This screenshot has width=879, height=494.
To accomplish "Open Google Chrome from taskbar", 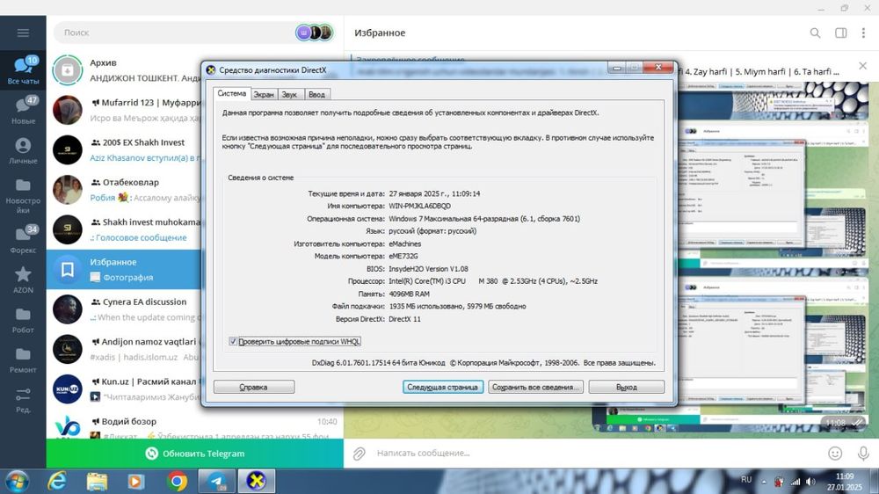I will [178, 481].
